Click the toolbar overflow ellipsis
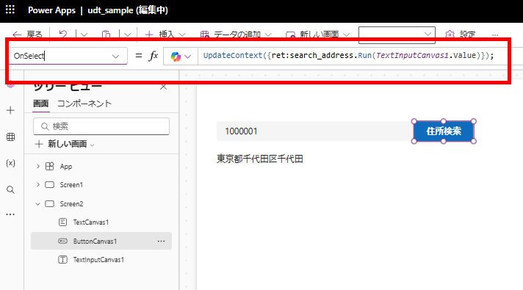 pyautogui.click(x=495, y=35)
